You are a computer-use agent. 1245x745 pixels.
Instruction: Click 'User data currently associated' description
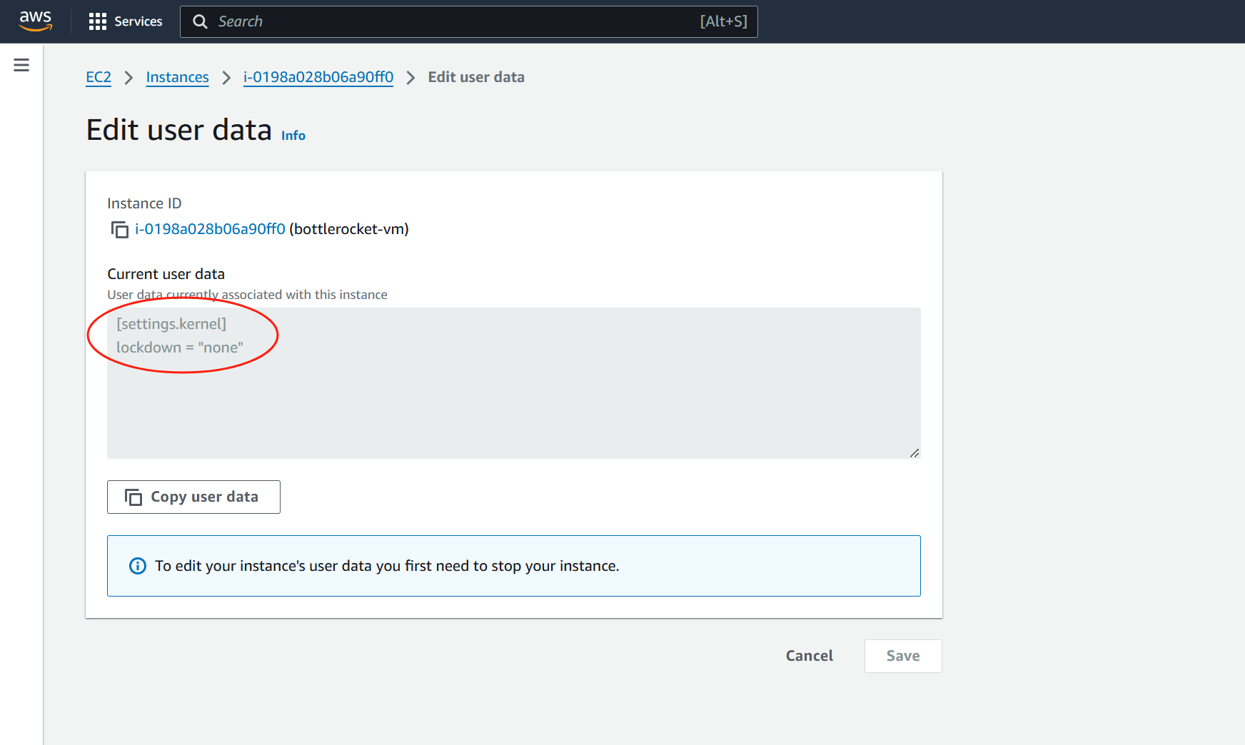pyautogui.click(x=248, y=295)
